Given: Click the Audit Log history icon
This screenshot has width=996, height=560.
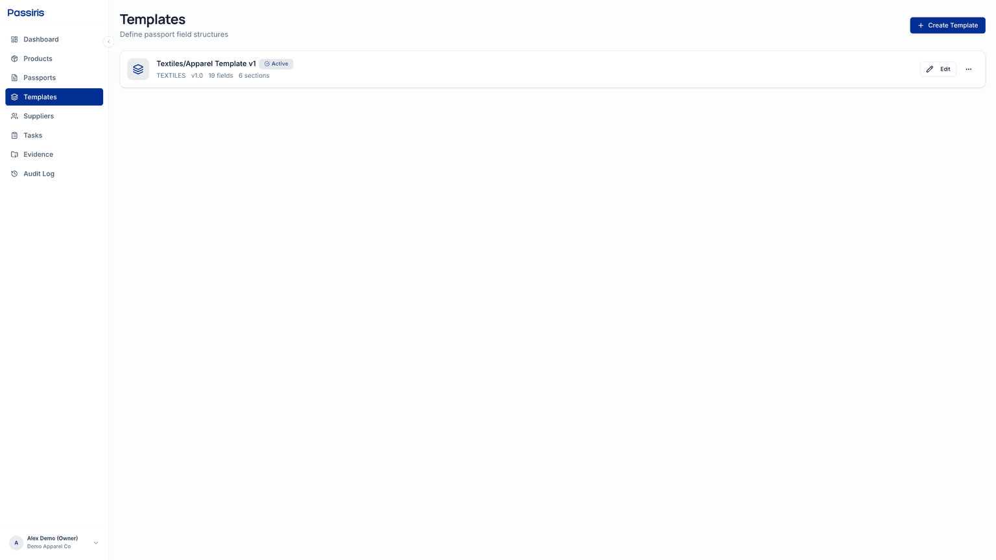Looking at the screenshot, I should click(x=14, y=174).
